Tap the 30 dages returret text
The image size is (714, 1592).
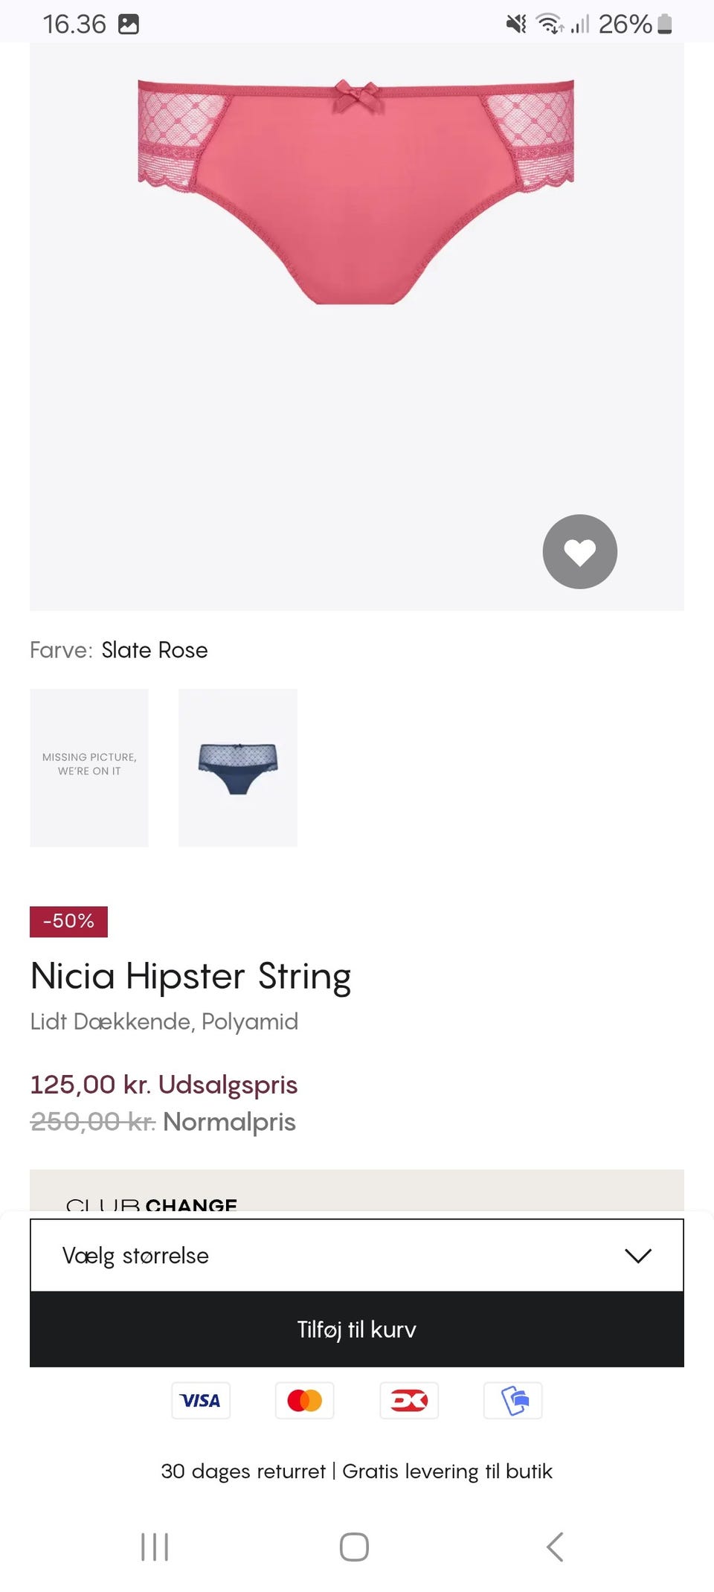coord(243,1471)
